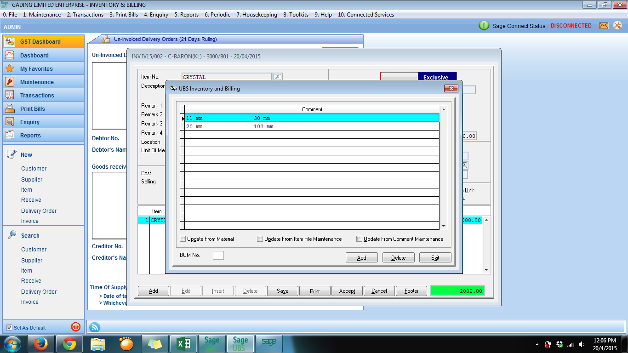
Task: Click the Un-invoiced Delivery Orders panel icon
Action: point(106,39)
